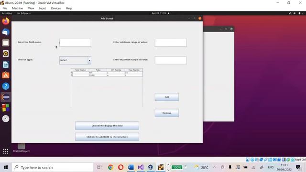Open FirewallProject desktop folder
The image size is (306, 172).
pos(21,148)
